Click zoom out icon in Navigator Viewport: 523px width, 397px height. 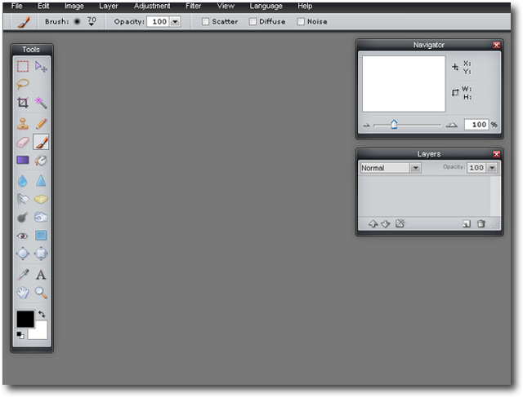tap(367, 126)
